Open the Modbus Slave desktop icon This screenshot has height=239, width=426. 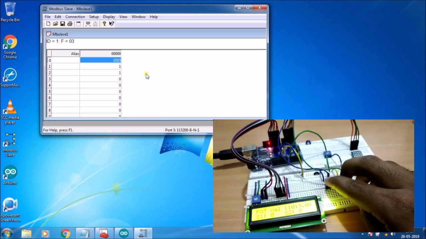tap(10, 145)
